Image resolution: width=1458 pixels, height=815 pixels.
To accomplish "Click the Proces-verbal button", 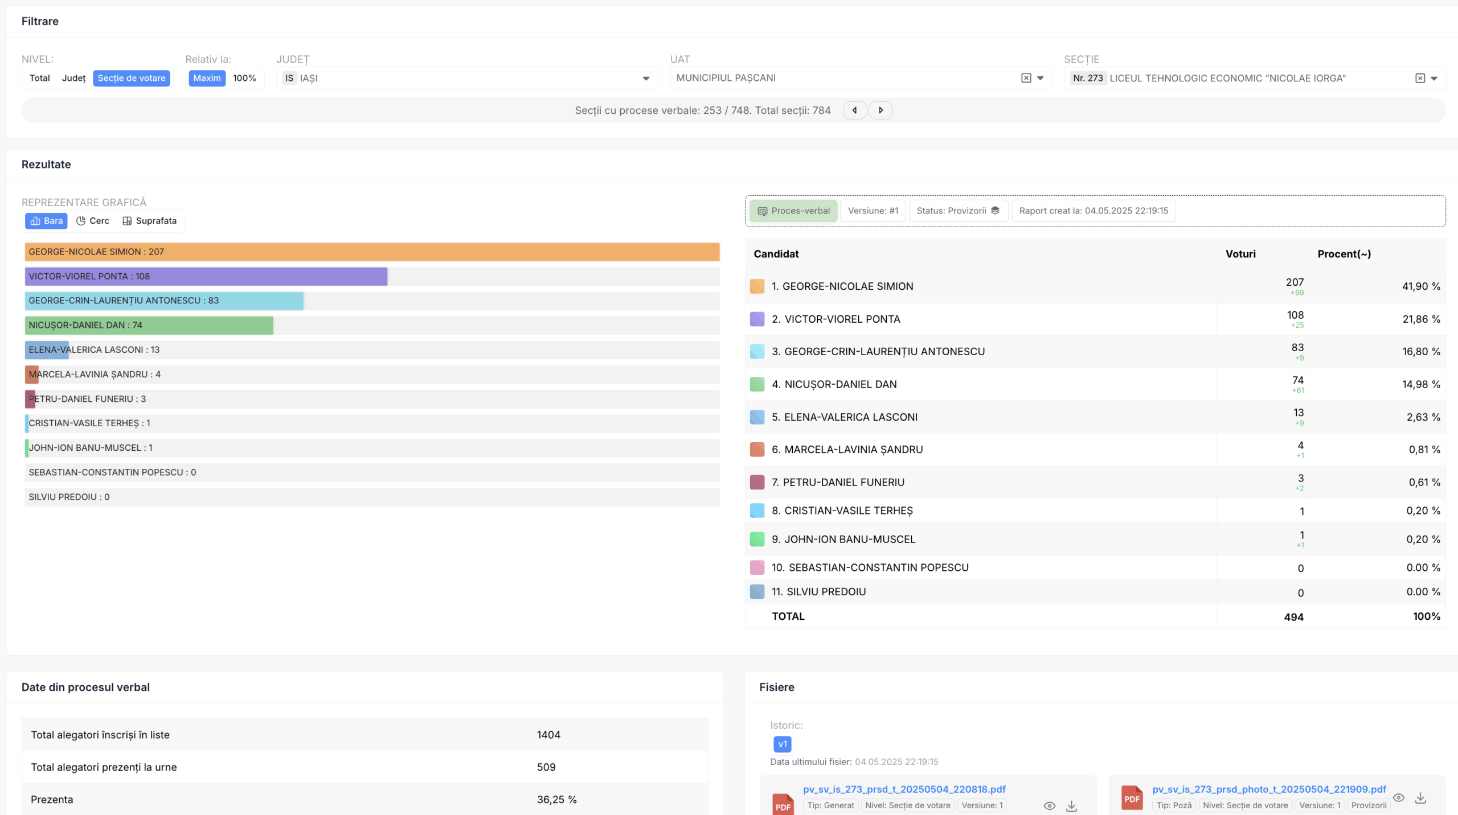I will coord(793,211).
